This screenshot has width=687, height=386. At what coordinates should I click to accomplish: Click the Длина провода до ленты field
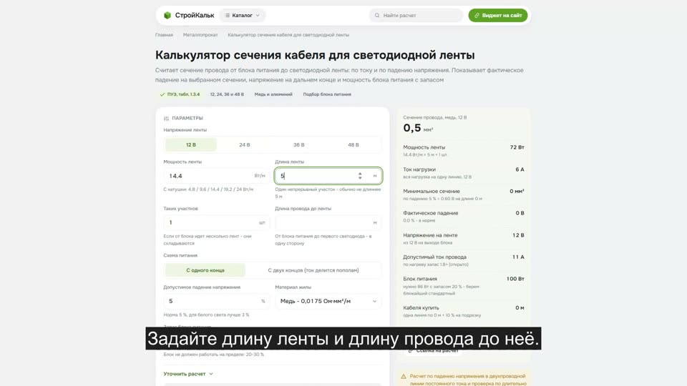click(x=328, y=222)
